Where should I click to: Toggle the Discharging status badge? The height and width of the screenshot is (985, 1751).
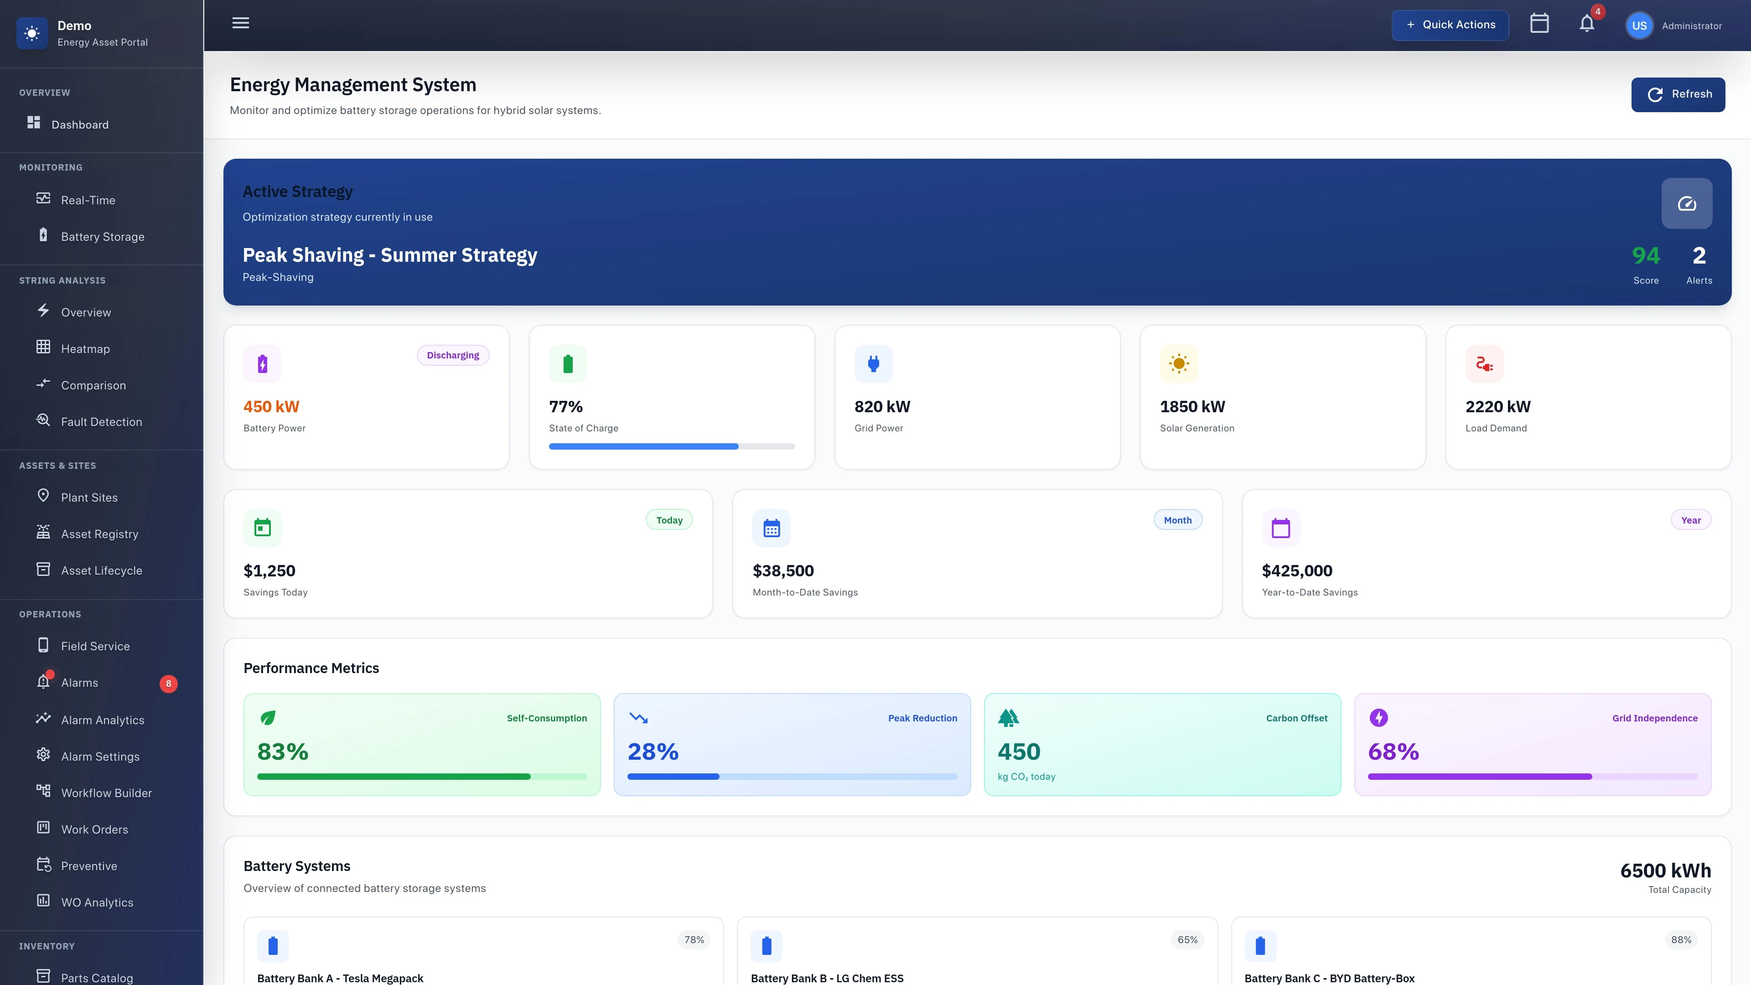[x=453, y=355]
